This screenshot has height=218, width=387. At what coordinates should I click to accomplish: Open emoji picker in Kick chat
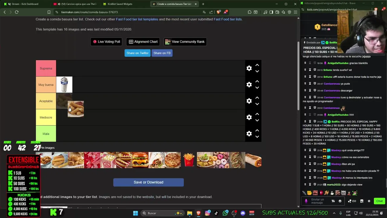tap(340, 201)
